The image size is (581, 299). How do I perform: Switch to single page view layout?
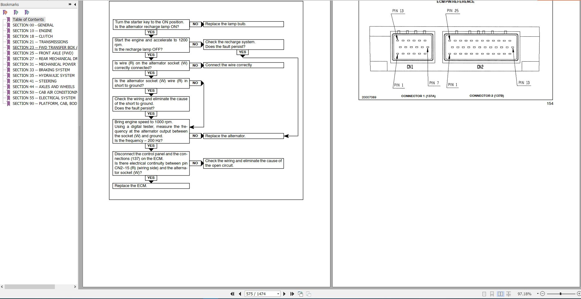coord(484,294)
